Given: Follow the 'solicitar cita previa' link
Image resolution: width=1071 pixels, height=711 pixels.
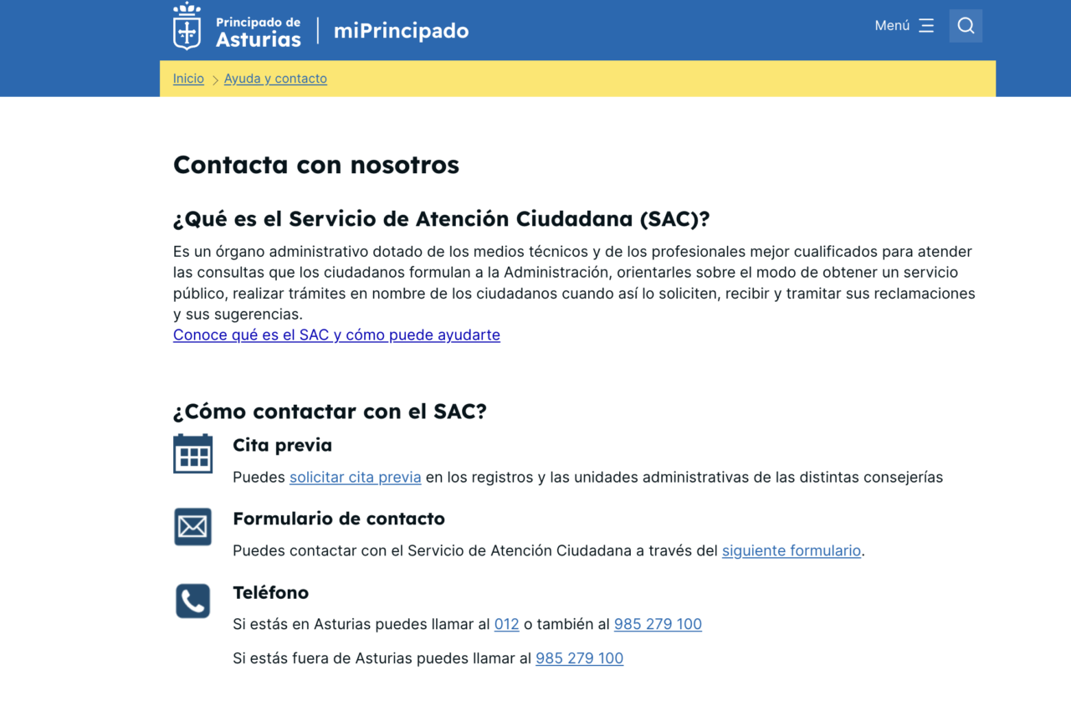Looking at the screenshot, I should (x=355, y=478).
